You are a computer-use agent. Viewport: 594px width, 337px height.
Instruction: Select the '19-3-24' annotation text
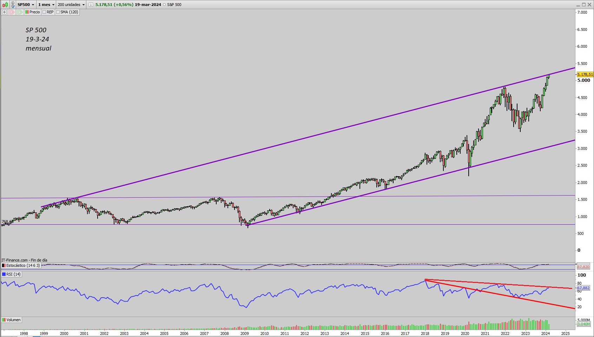pyautogui.click(x=37, y=39)
